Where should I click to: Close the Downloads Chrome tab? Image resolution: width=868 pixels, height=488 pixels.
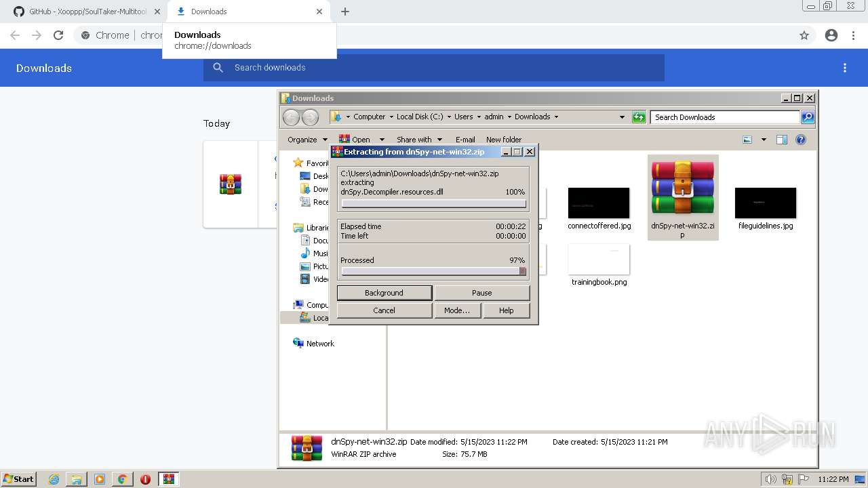coord(320,12)
